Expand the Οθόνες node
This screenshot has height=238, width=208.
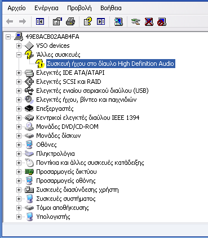click(19, 145)
